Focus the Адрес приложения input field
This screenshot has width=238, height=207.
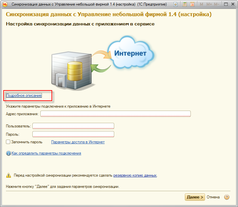tap(115, 114)
